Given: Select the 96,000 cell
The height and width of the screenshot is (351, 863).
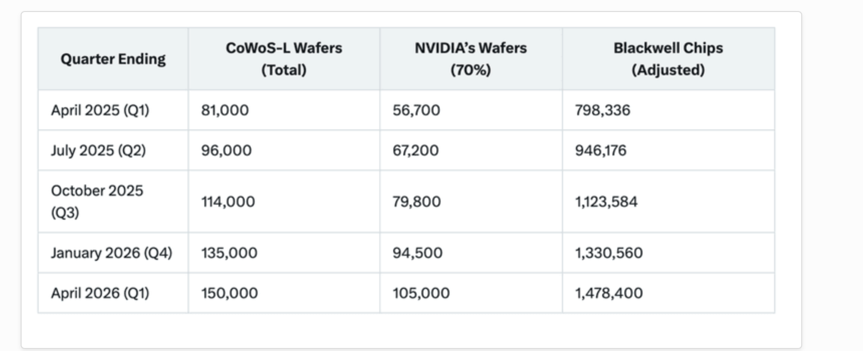Looking at the screenshot, I should 227,150.
